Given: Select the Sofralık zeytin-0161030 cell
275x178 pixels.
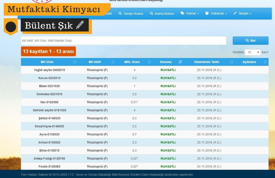Looking at the screenshot, I should (49, 110).
